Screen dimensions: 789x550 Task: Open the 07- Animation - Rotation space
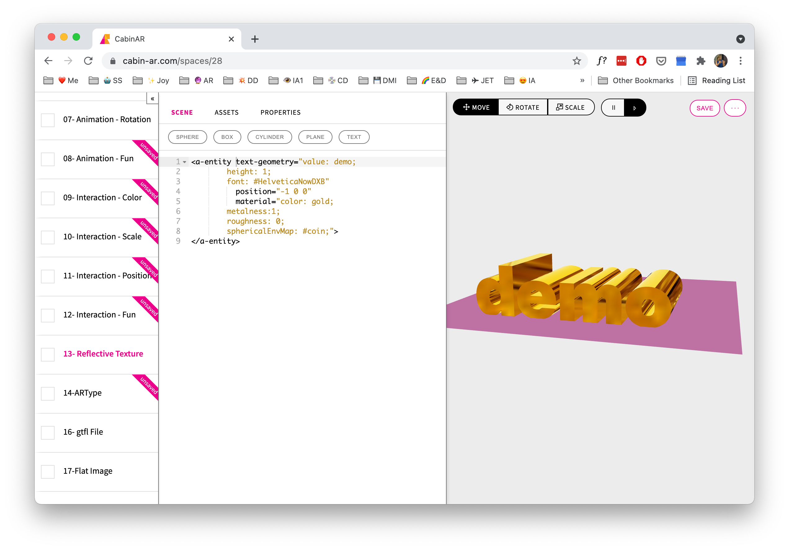coord(107,119)
